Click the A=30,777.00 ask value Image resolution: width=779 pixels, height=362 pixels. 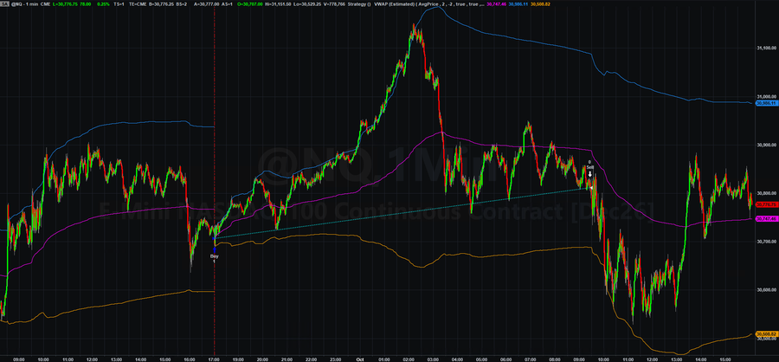tap(207, 4)
